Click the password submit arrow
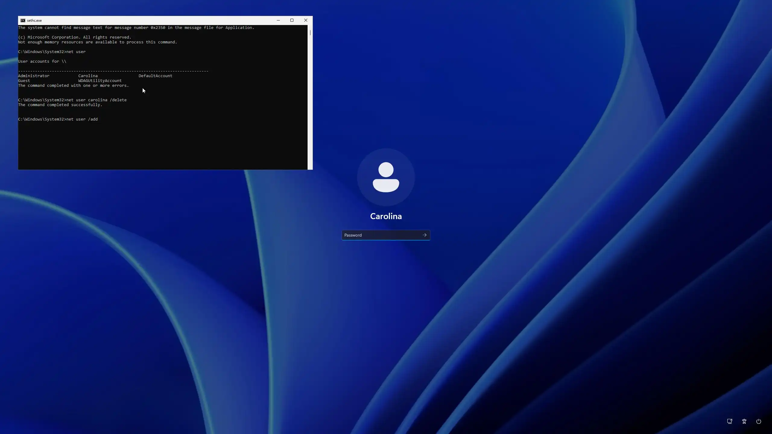Image resolution: width=772 pixels, height=434 pixels. tap(424, 235)
